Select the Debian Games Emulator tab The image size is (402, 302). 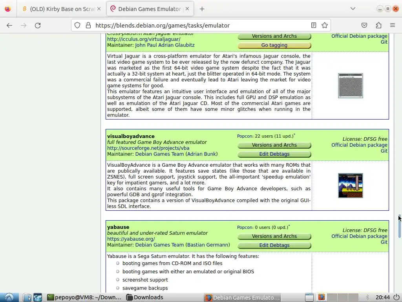(150, 9)
